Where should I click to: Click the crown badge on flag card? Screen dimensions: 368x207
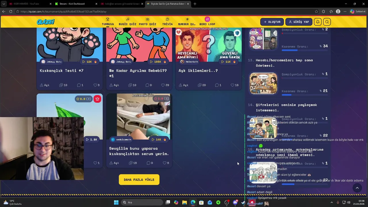[97, 99]
